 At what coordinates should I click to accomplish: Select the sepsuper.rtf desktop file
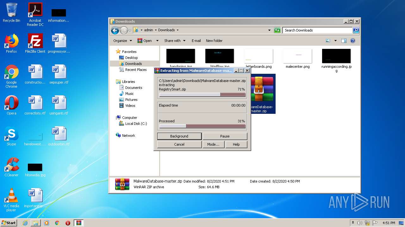59,74
